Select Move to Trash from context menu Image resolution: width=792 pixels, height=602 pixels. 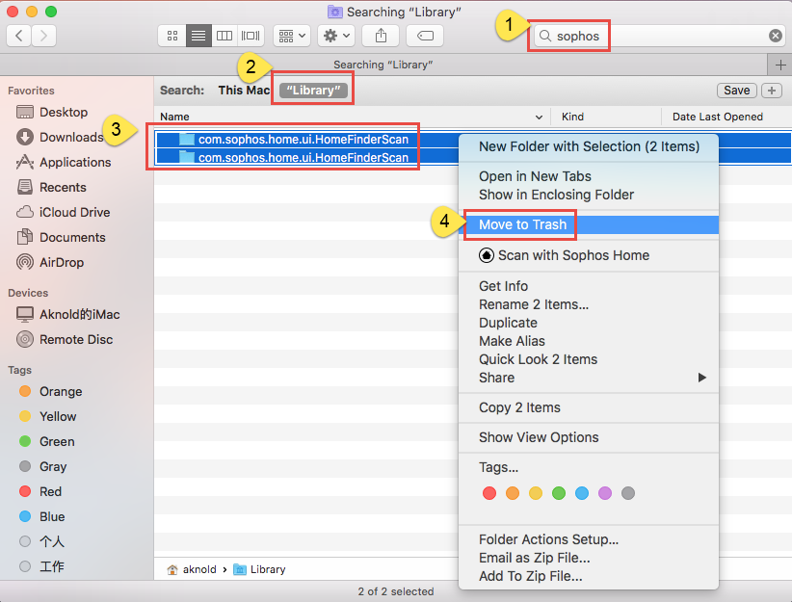(x=520, y=223)
